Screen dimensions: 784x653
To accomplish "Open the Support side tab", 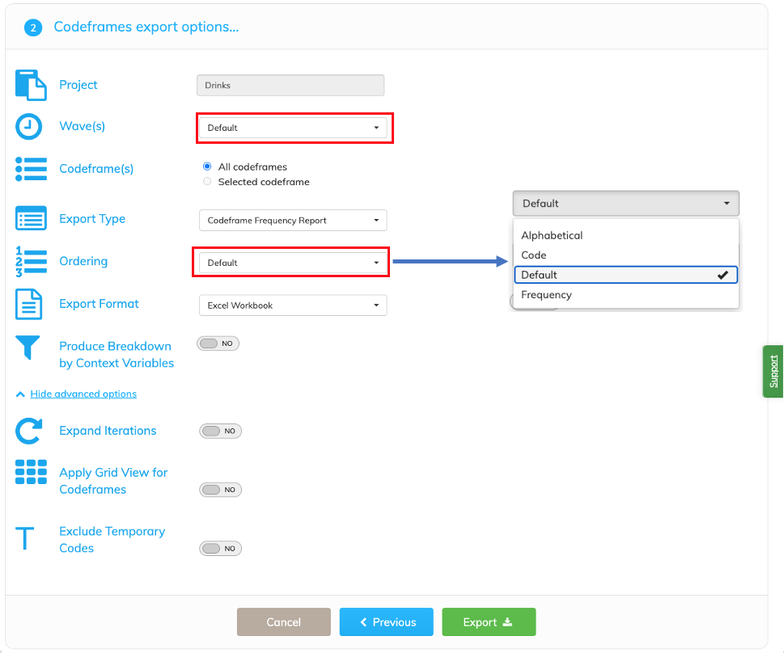I will 773,372.
